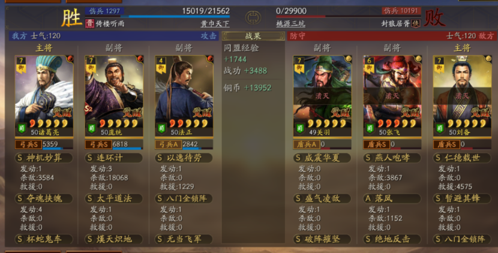Image resolution: width=498 pixels, height=253 pixels.
Task: Click the 庞统 general portrait
Action: click(114, 96)
